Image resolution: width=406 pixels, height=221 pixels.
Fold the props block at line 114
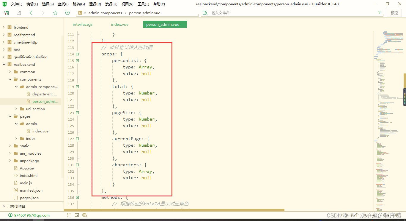[x=78, y=54]
